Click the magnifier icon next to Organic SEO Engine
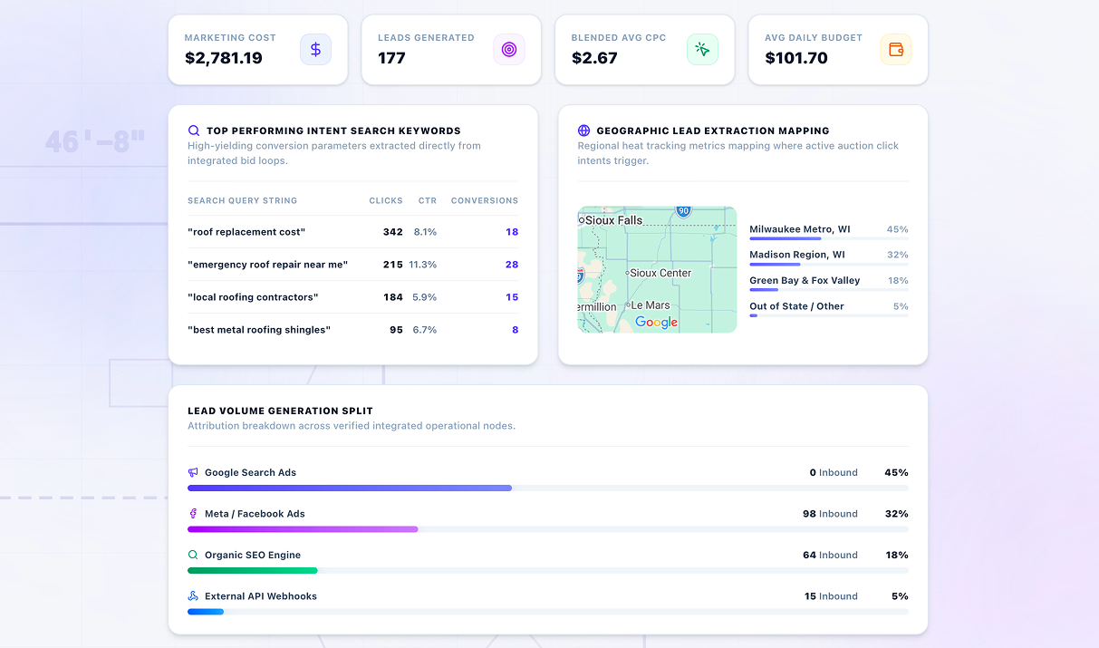 coord(193,555)
